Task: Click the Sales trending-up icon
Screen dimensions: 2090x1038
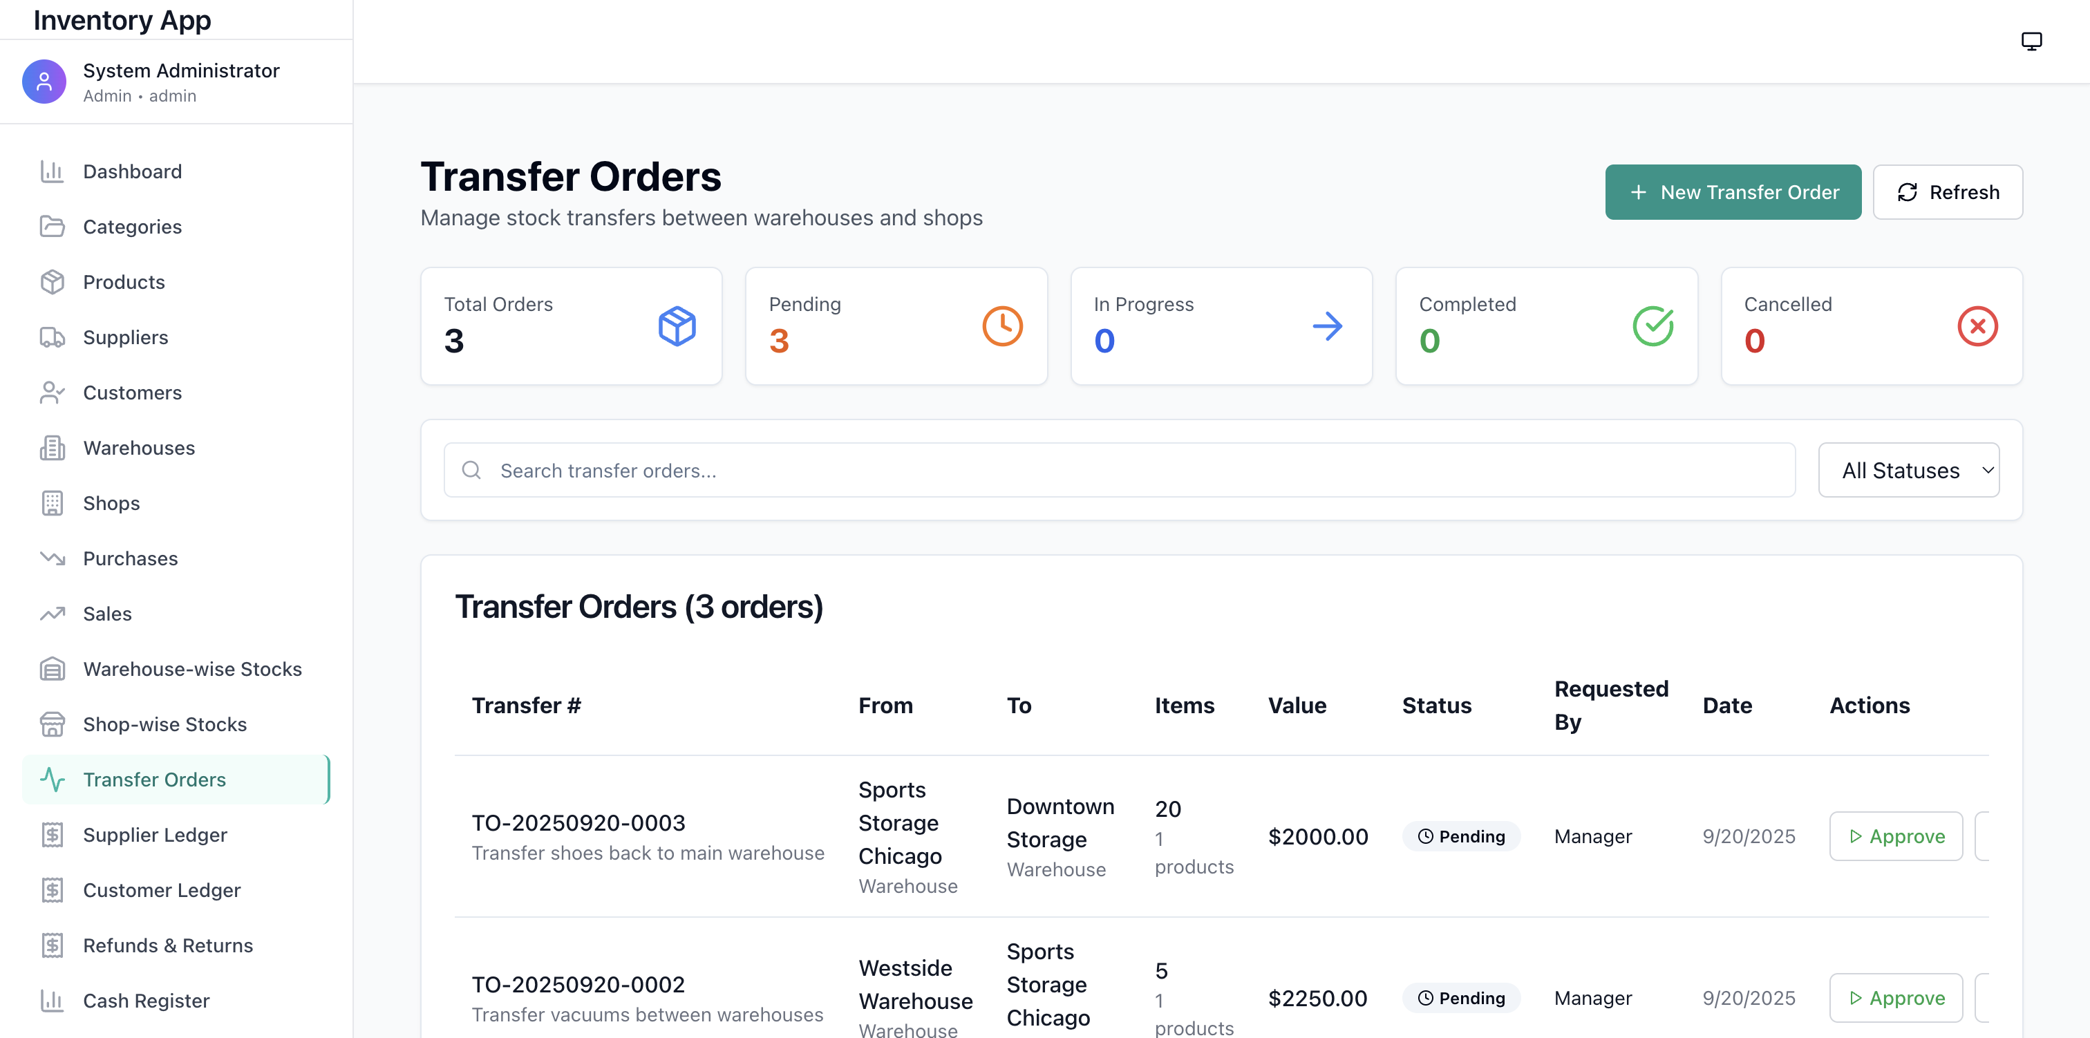Action: coord(52,614)
